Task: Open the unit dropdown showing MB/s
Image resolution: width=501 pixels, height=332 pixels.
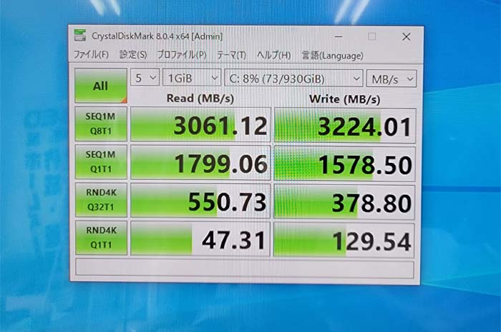Action: [x=391, y=79]
